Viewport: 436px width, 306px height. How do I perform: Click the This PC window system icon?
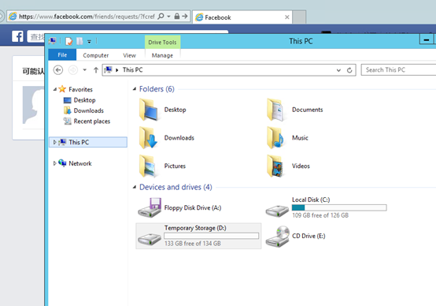[52, 41]
